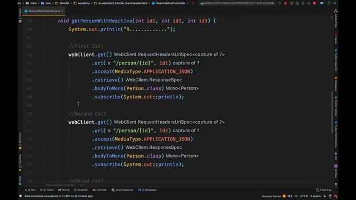Screen dimensions: 356x200
Task: Click the 'lemubit' breadcrumb folder
Action: coord(62,3)
